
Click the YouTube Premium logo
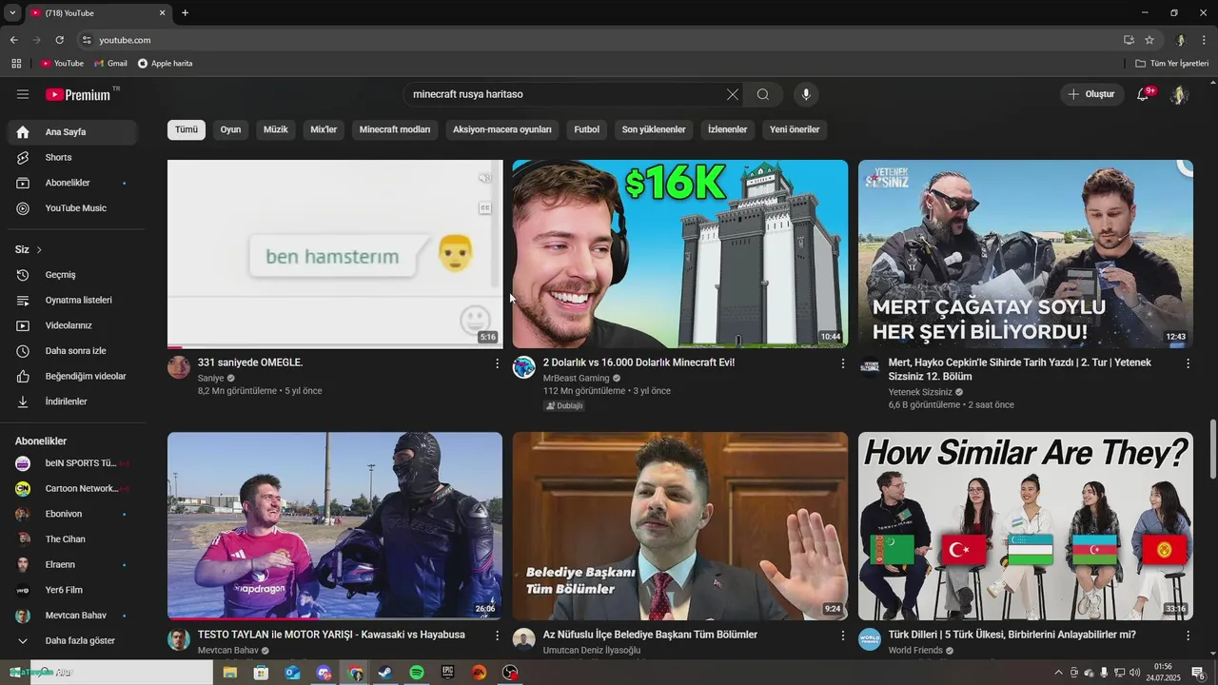[x=78, y=94]
